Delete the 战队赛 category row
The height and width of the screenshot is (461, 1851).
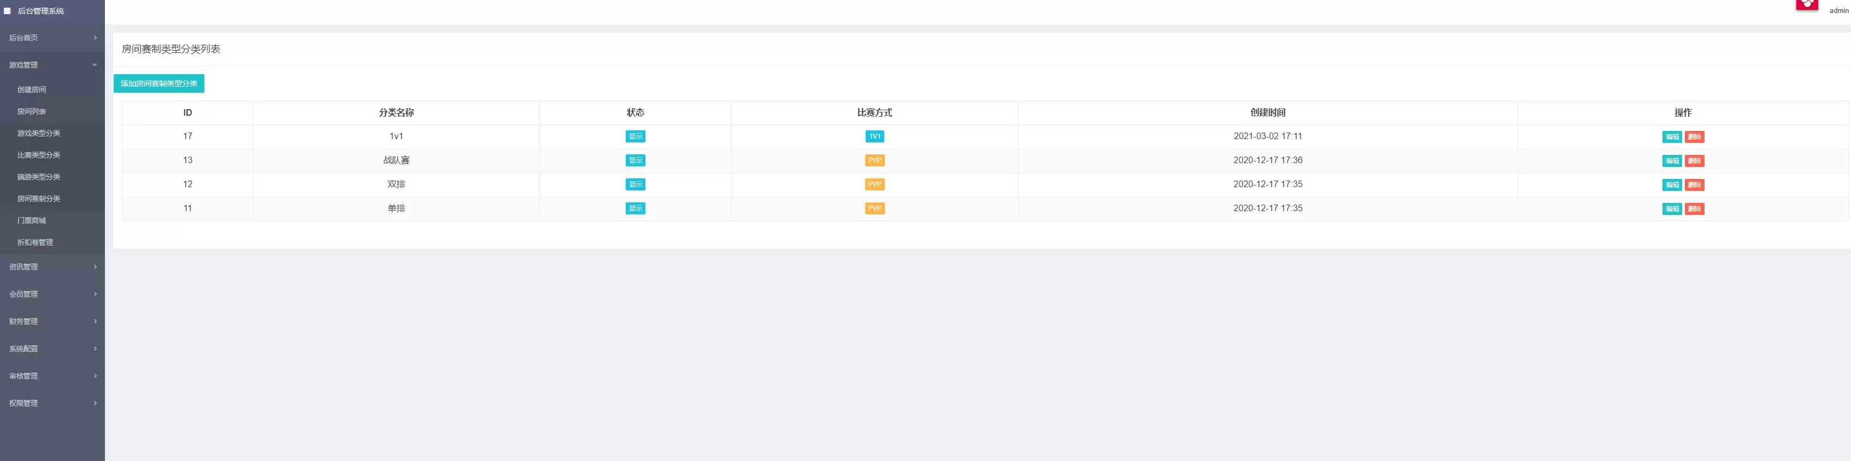tap(1694, 161)
